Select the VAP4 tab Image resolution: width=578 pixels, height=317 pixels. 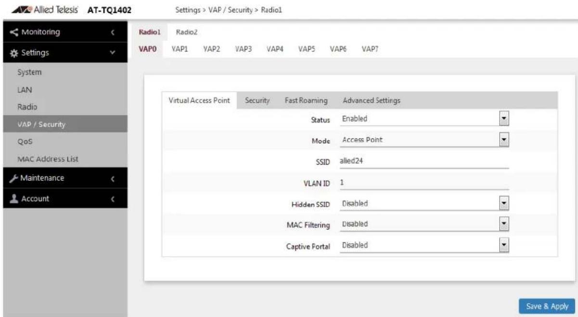(275, 49)
